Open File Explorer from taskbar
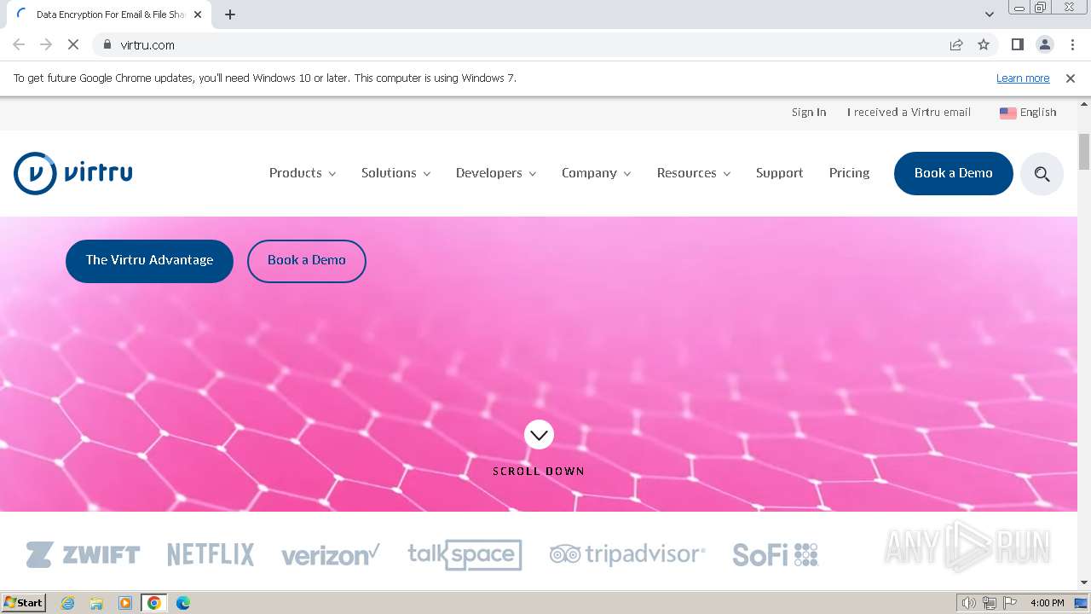Screen dimensions: 1091x614 (x=96, y=603)
